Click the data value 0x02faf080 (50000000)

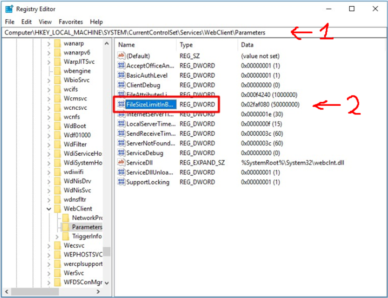270,104
